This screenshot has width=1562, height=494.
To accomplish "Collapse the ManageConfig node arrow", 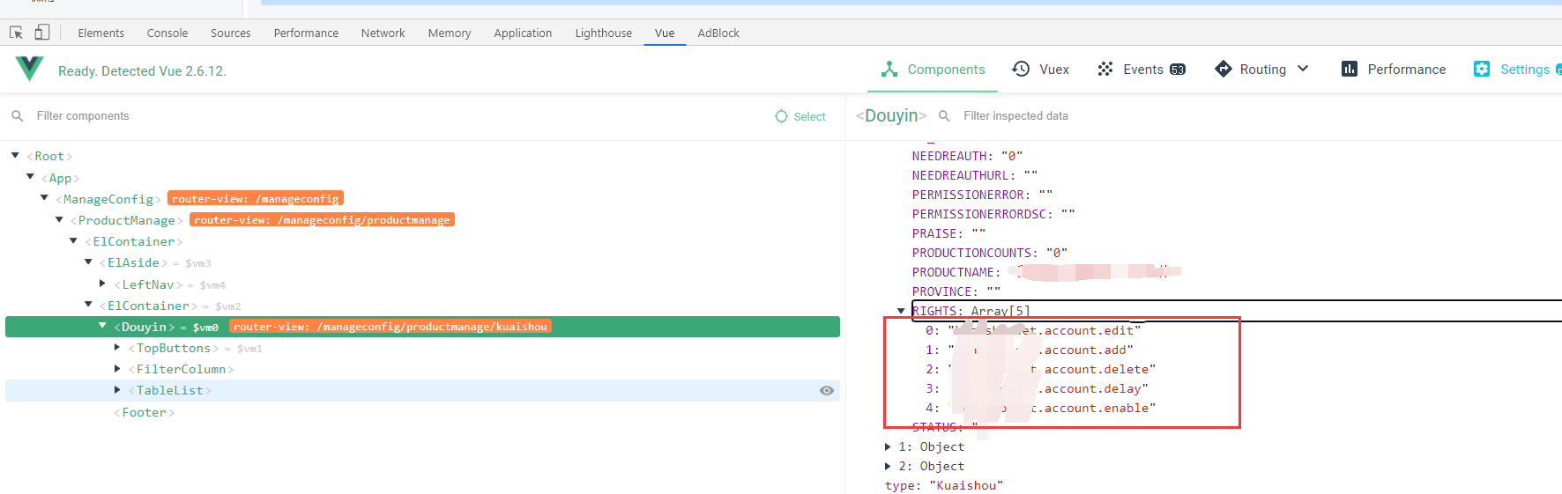I will pos(44,198).
